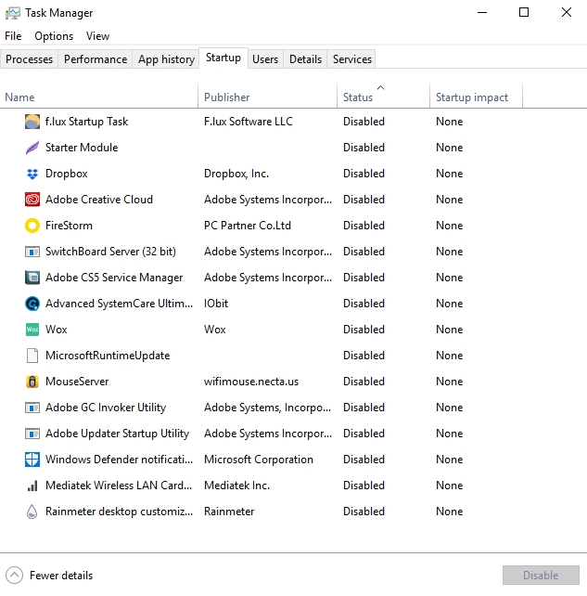Sort by the Startup impact column header
Viewport: 587px width, 596px height.
pos(476,97)
